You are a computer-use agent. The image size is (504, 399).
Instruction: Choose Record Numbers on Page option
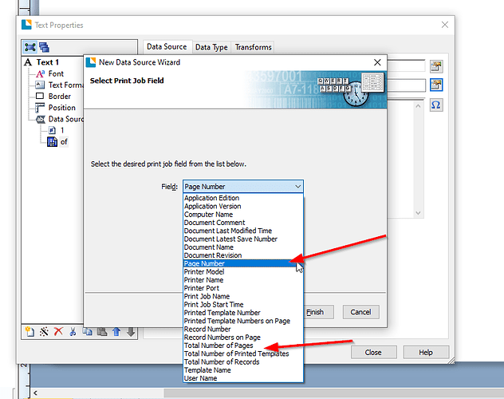click(243, 338)
